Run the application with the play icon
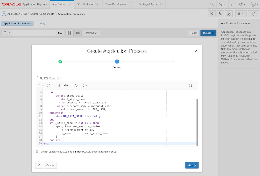 pyautogui.click(x=253, y=14)
